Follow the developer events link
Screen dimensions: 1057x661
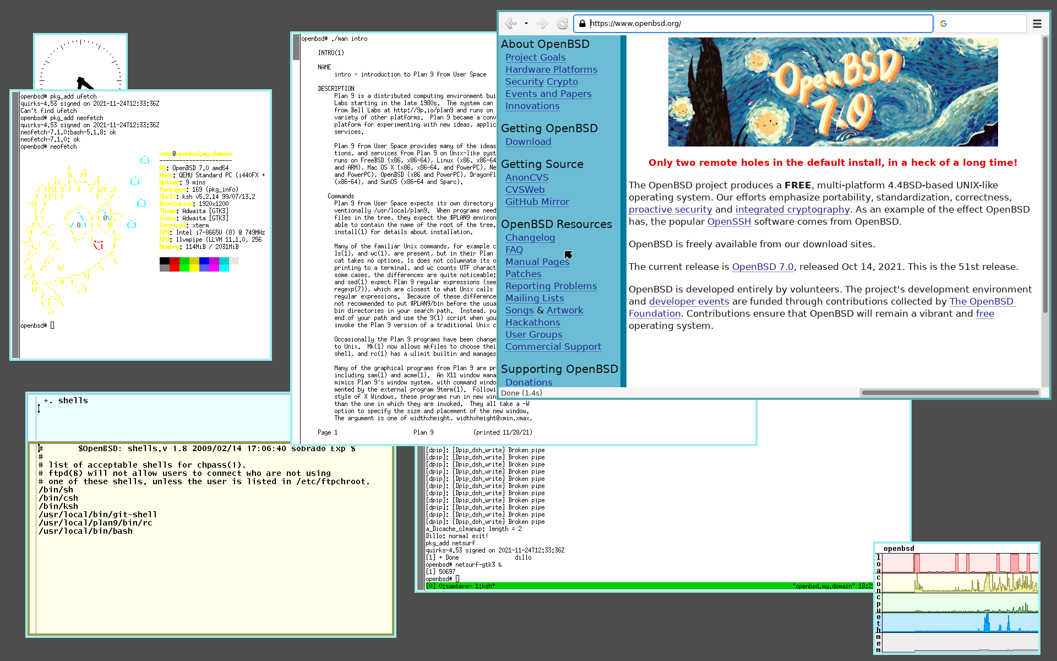coord(689,301)
